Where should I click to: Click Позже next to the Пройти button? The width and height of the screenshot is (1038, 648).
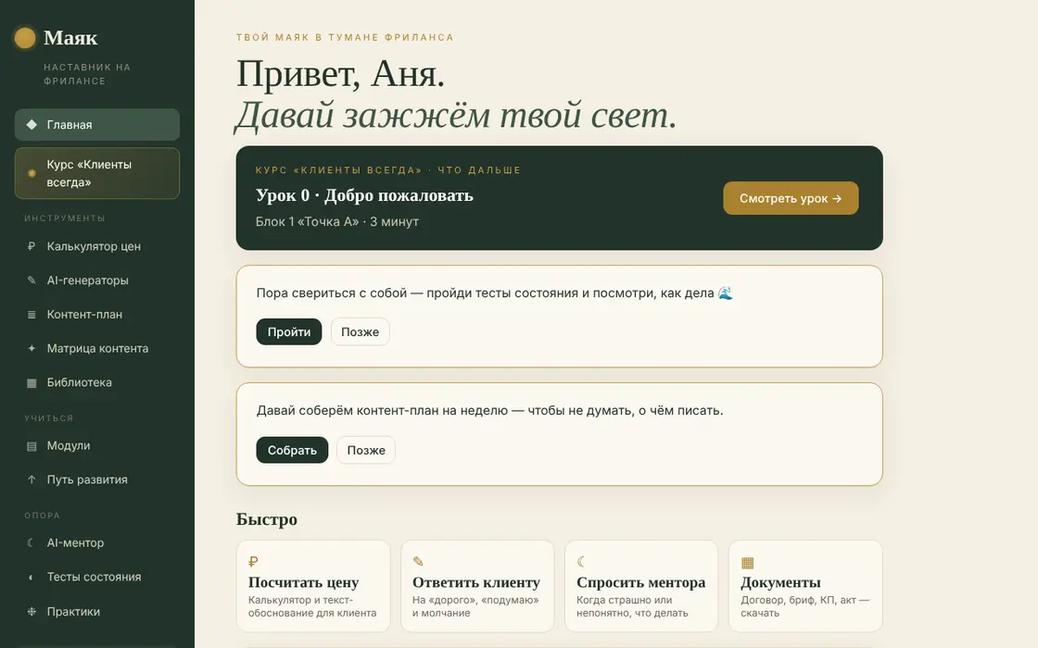(x=361, y=332)
